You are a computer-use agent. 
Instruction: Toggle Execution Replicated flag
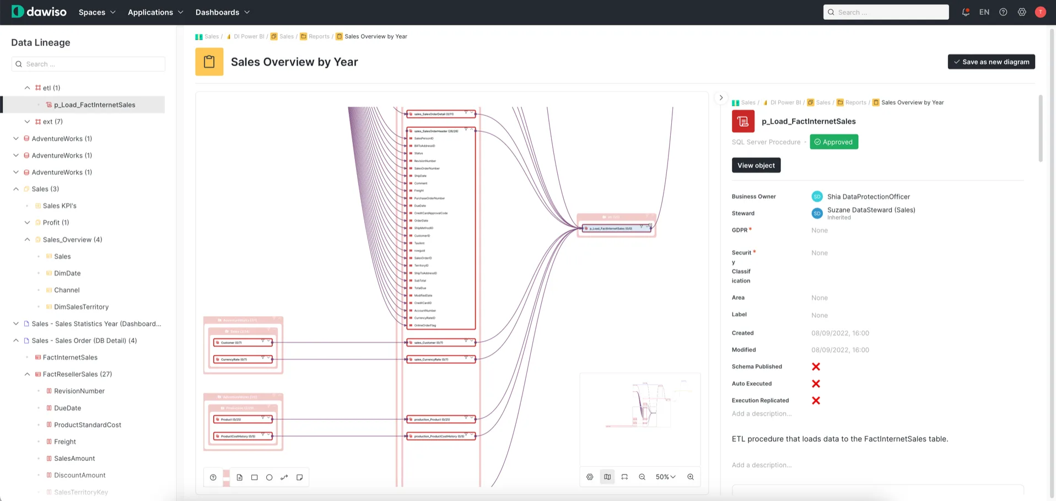click(x=816, y=401)
